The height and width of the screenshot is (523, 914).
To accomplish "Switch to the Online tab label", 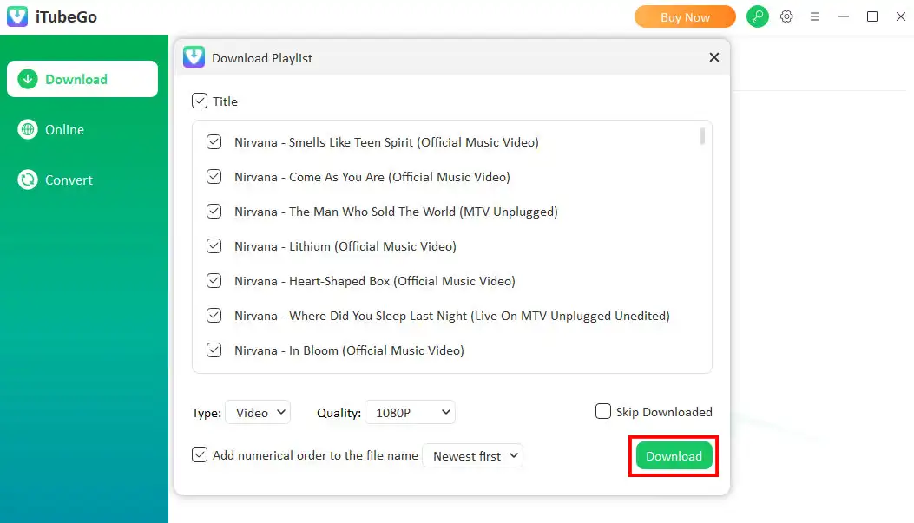I will 65,129.
